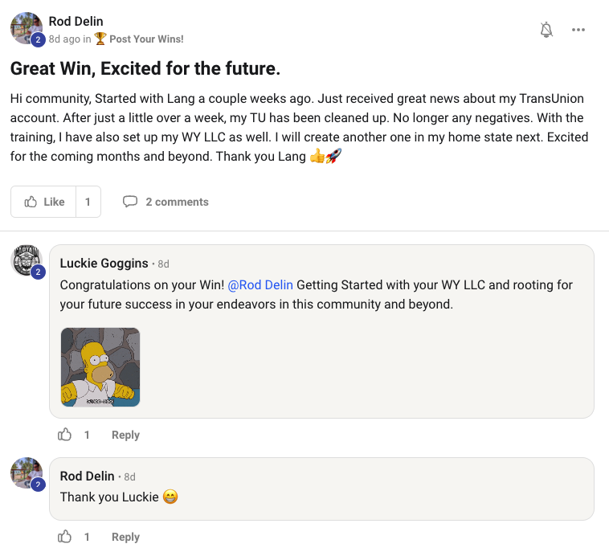This screenshot has width=609, height=548.
Task: Click the trophy icon beside category name
Action: pos(100,39)
